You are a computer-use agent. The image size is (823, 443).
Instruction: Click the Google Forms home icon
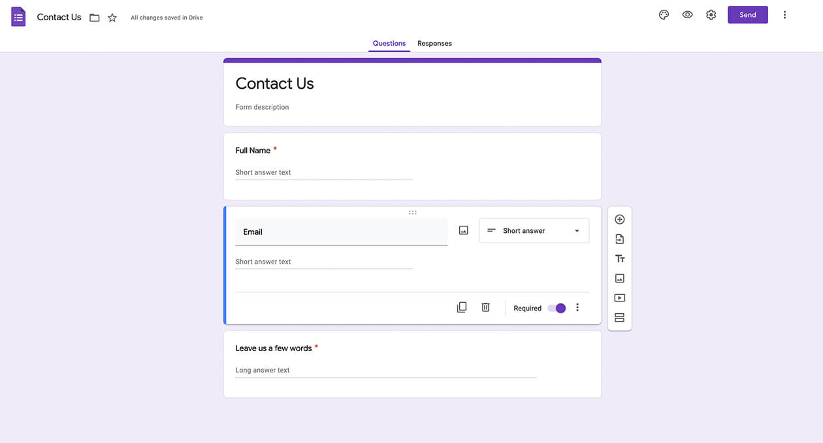tap(18, 17)
